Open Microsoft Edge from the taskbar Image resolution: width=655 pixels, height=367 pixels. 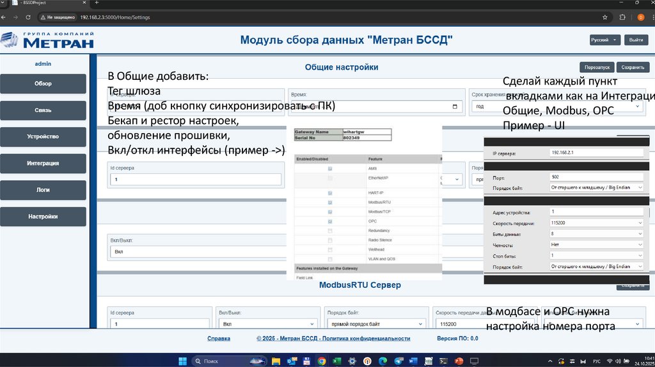coord(383,361)
